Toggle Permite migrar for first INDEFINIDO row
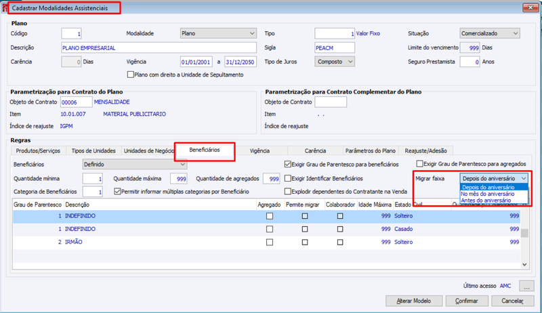This screenshot has height=313, width=542. point(304,216)
